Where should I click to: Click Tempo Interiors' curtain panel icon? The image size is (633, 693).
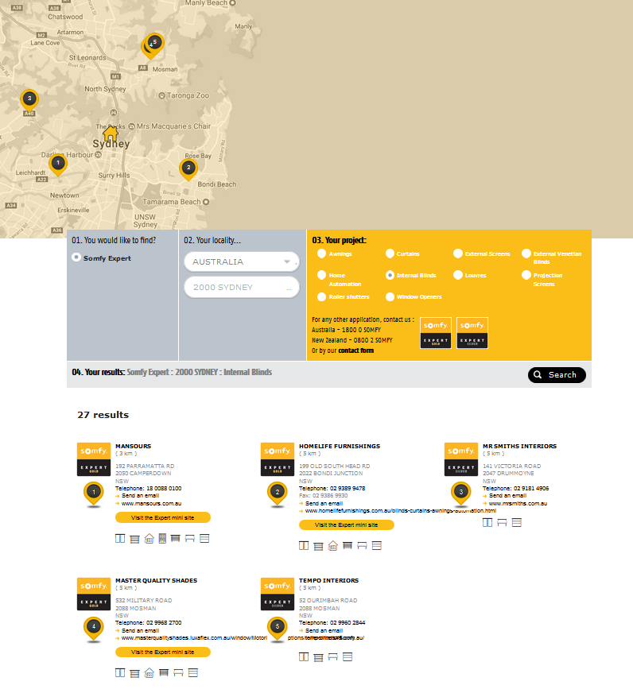[x=304, y=656]
